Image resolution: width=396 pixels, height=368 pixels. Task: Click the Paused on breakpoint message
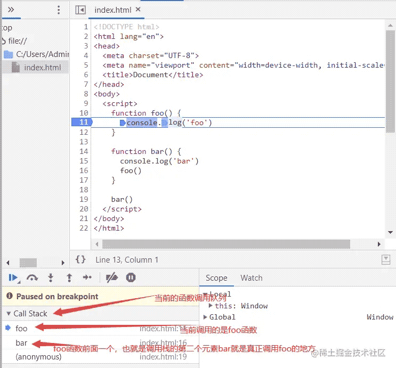click(x=57, y=296)
